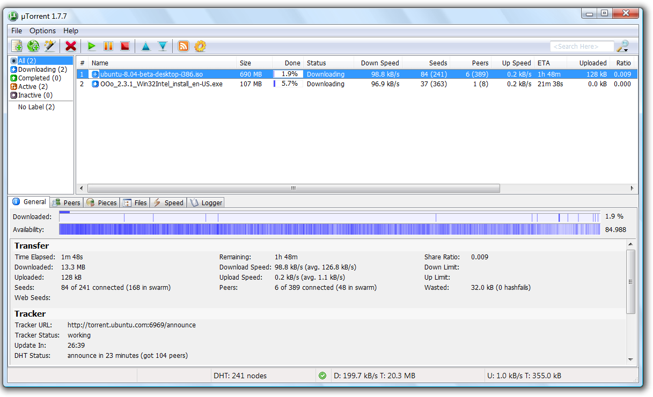653x397 pixels.
Task: Sort torrents by the Size column header
Action: 254,63
